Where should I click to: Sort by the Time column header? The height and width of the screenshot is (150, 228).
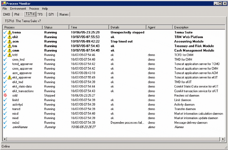pos(89,27)
